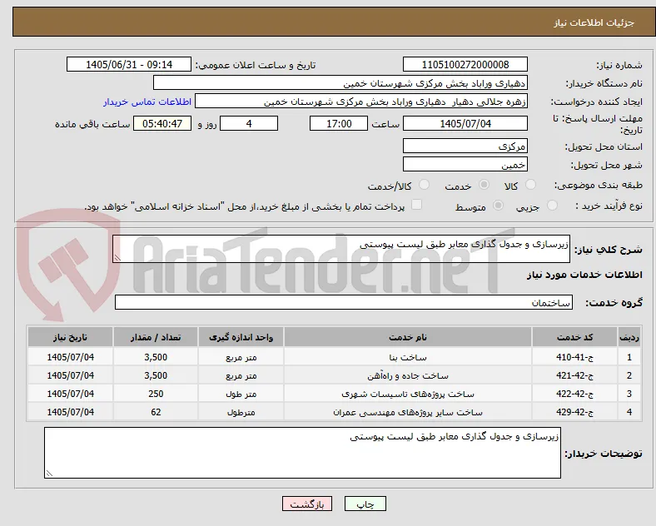The image size is (656, 526).
Task: Open the اطلاعات تماس خریدار link
Action: (x=147, y=102)
